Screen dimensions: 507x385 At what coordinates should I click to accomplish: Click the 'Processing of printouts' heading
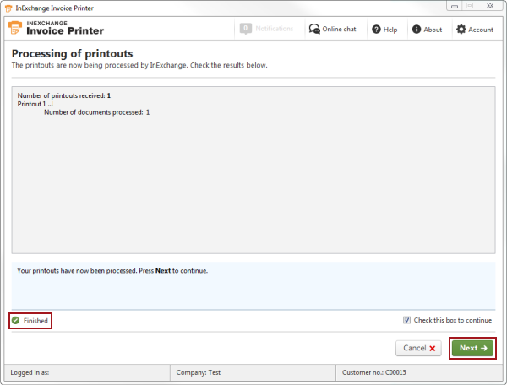coord(72,54)
